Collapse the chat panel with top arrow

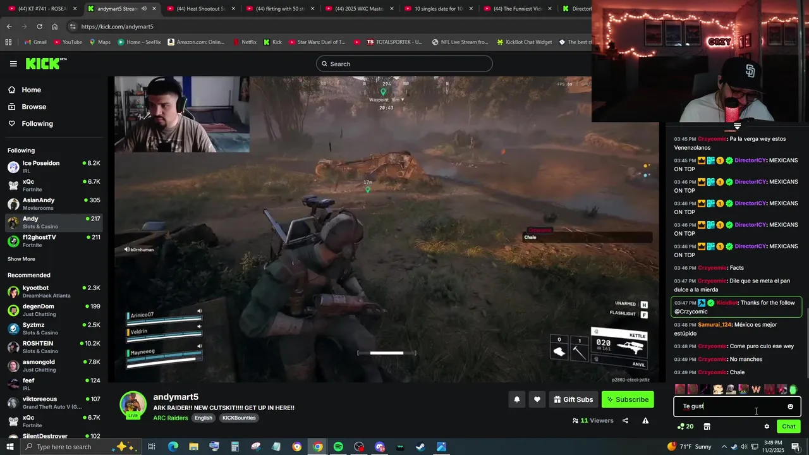pos(737,127)
